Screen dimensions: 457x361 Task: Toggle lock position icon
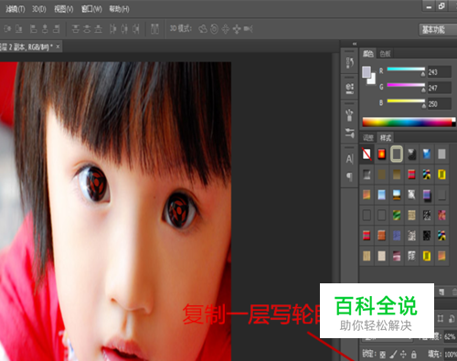tap(403, 354)
